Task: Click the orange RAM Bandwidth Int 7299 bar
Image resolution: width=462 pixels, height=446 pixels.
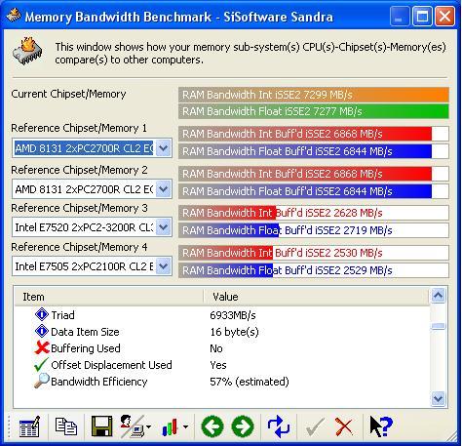Action: point(314,95)
